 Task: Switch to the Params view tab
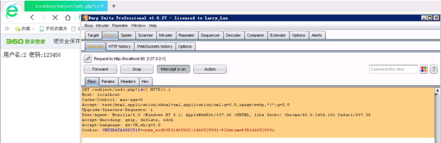click(108, 81)
